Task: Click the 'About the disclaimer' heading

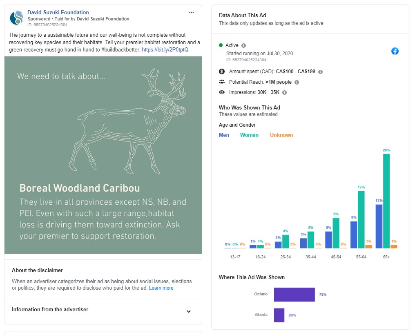Action: (x=37, y=270)
